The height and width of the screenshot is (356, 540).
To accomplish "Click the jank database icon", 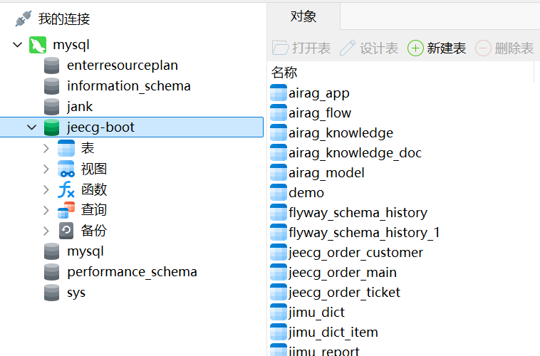I will (x=52, y=107).
